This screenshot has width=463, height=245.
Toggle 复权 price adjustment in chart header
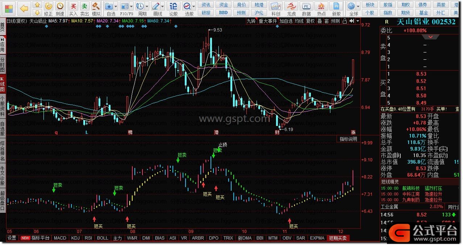[x=310, y=21]
